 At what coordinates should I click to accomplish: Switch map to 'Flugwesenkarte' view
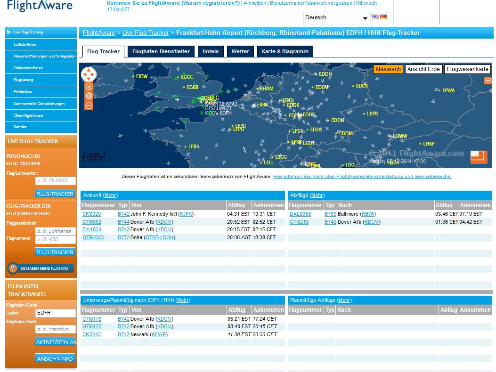click(467, 69)
